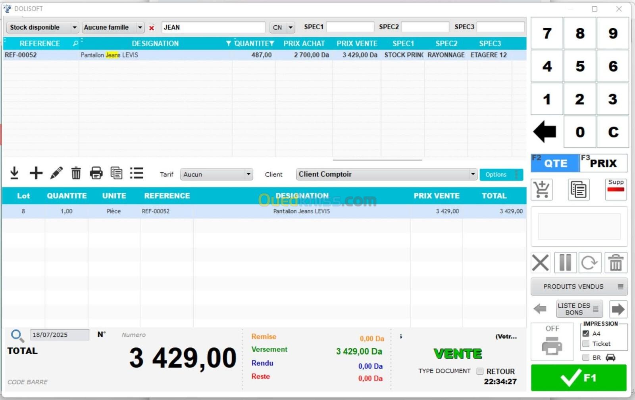Select the F2 QTE tab
635x400 pixels.
[555, 163]
